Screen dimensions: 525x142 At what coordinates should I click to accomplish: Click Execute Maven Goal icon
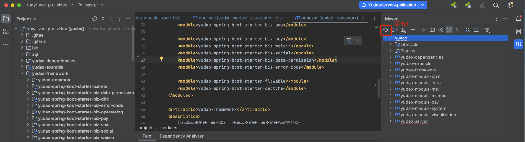pyautogui.click(x=432, y=30)
